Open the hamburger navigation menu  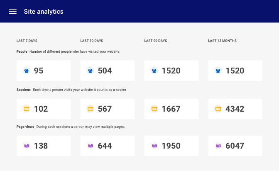tap(12, 12)
